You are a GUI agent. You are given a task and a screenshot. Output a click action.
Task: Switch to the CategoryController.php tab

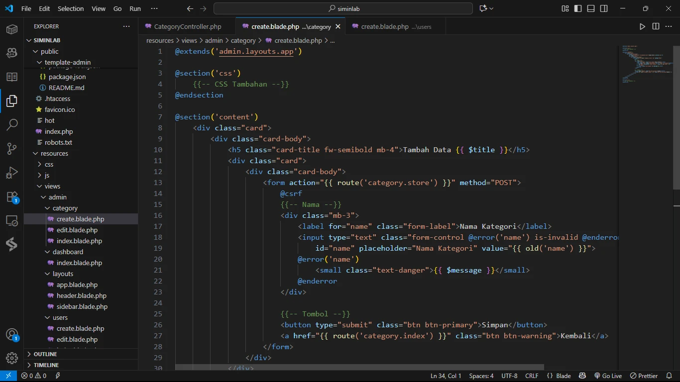tap(187, 27)
